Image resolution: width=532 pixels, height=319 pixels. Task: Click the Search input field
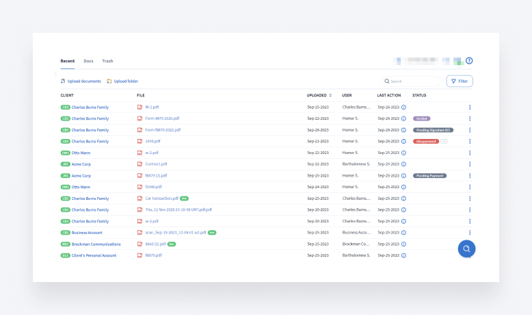[x=414, y=81]
